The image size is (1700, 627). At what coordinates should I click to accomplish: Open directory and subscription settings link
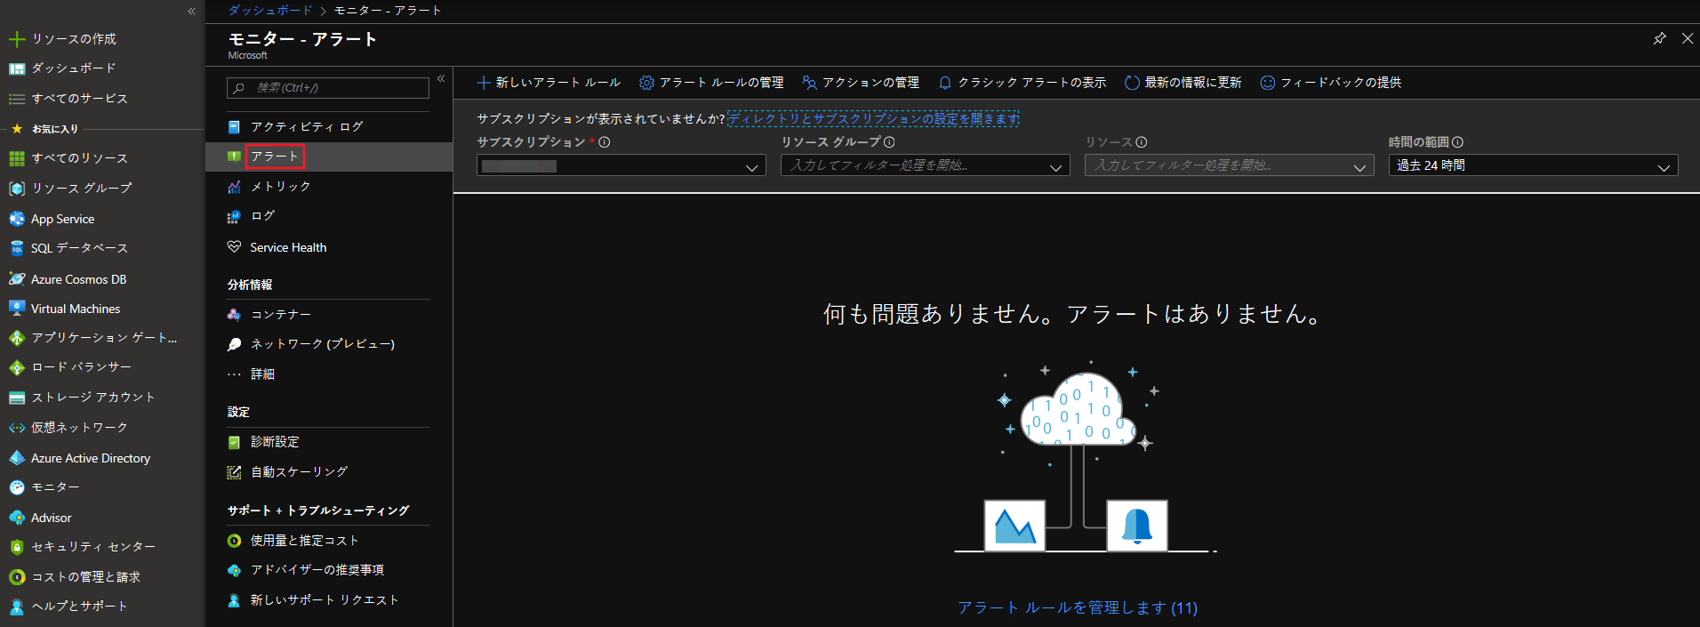point(873,119)
